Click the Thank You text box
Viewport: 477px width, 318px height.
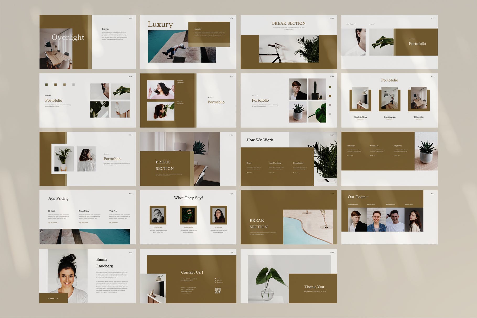tap(314, 287)
